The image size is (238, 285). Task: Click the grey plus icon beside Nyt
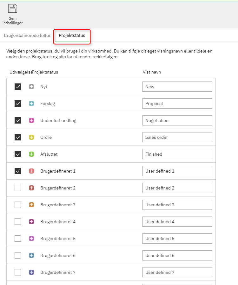click(x=31, y=87)
